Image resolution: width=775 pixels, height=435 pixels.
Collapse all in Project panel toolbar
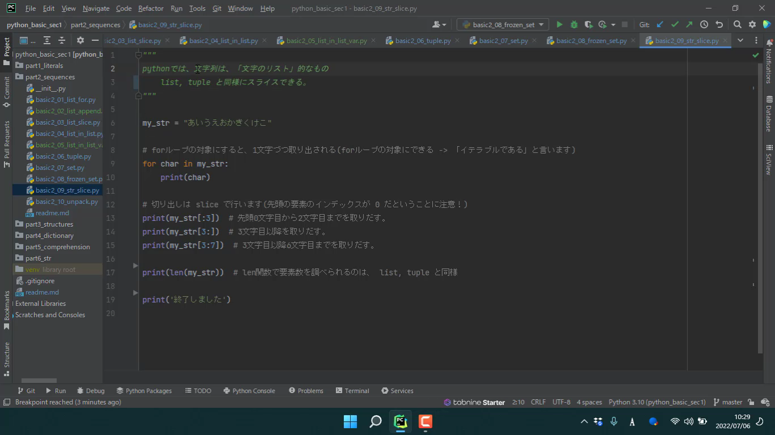coord(62,40)
